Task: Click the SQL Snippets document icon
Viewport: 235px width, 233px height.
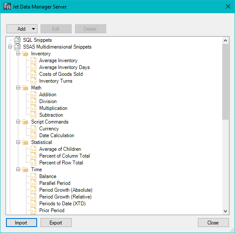Action: [17, 40]
